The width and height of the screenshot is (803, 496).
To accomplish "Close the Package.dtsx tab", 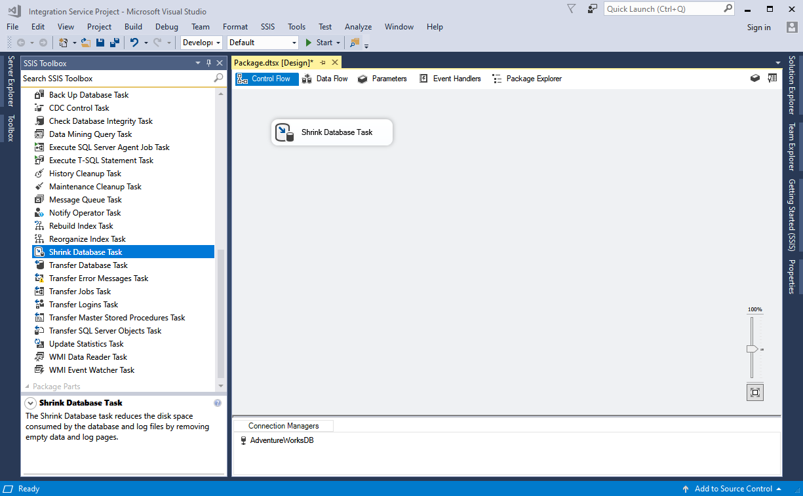I will (x=335, y=62).
